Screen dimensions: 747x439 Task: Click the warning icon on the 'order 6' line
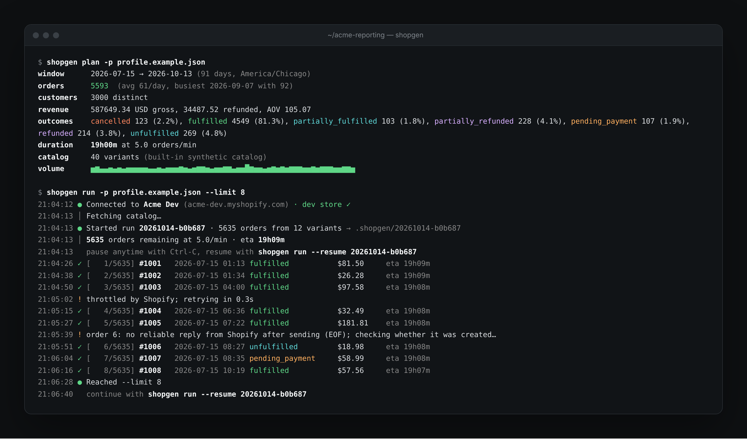(79, 335)
